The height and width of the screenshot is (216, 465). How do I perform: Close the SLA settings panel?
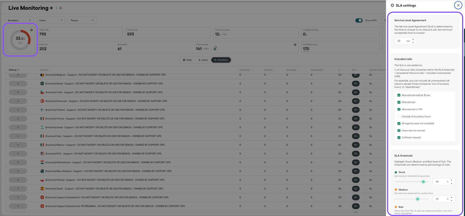click(458, 5)
